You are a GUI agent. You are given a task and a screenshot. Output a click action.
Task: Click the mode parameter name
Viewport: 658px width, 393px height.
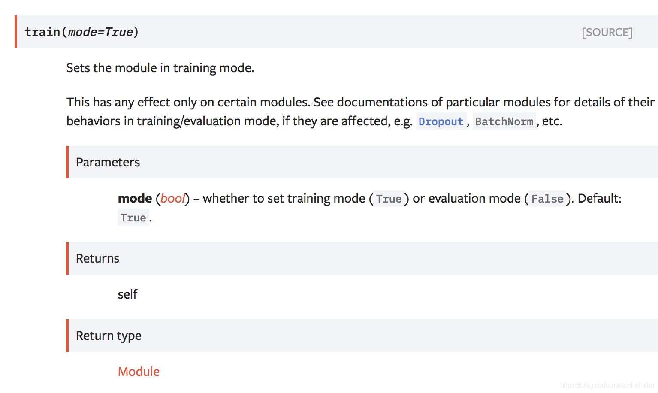click(135, 198)
